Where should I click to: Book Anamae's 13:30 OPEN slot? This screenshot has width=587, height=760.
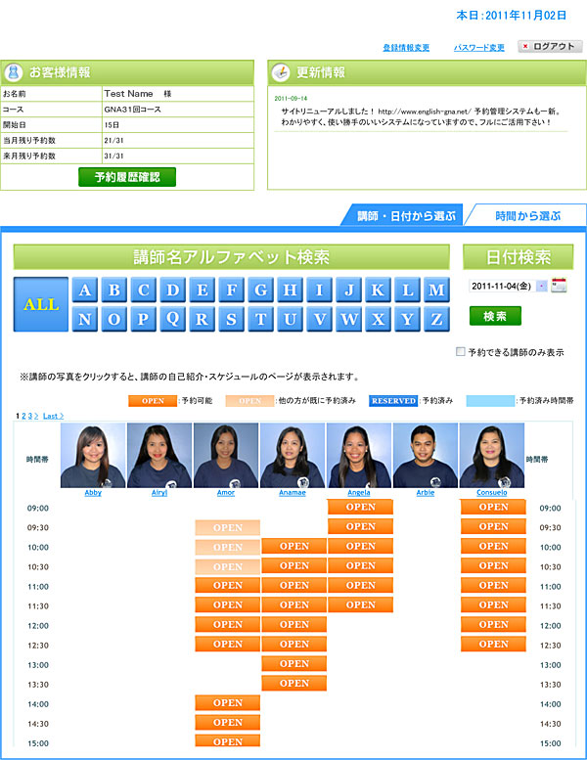pos(293,684)
